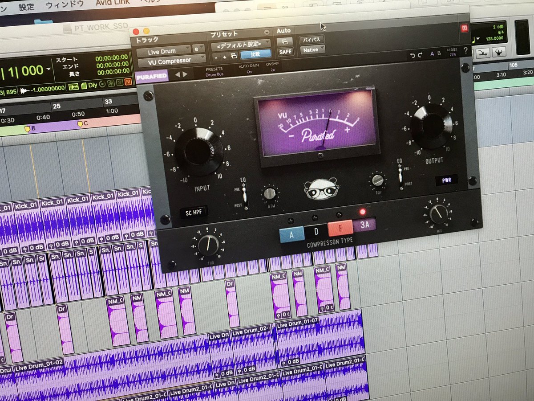
Task: Open the プリセット menu arrow
Action: pyautogui.click(x=267, y=33)
